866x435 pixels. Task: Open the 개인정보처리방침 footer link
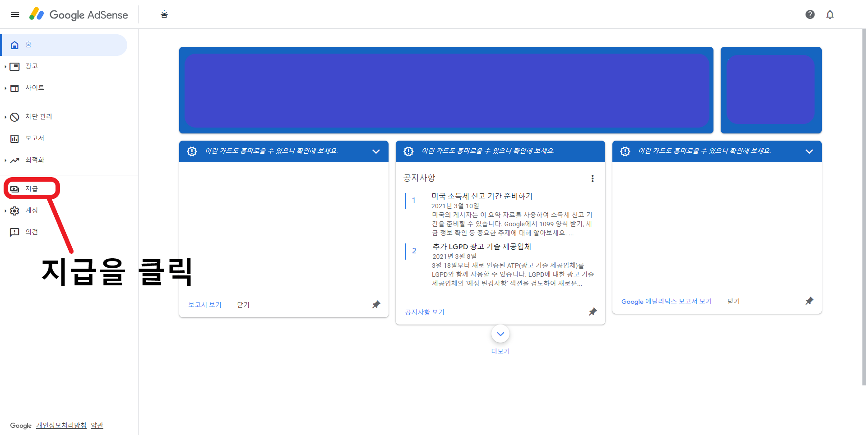(x=61, y=426)
